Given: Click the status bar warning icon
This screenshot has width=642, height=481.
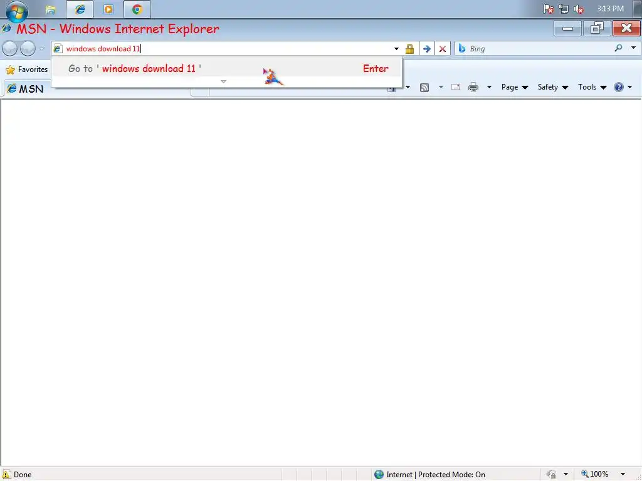Looking at the screenshot, I should point(6,475).
